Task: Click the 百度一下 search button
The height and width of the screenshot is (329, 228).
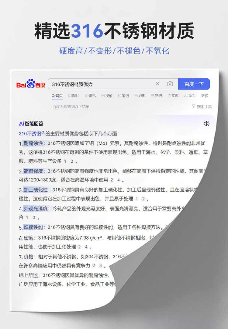Action: click(x=194, y=84)
